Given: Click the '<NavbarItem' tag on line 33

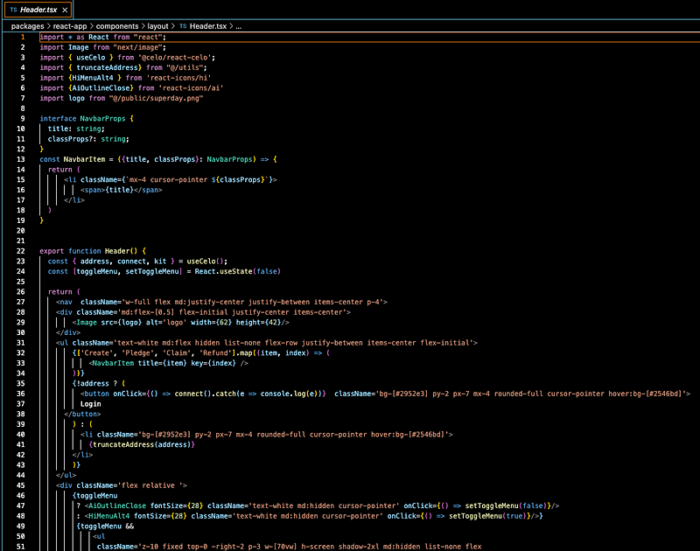Looking at the screenshot, I should [111, 363].
